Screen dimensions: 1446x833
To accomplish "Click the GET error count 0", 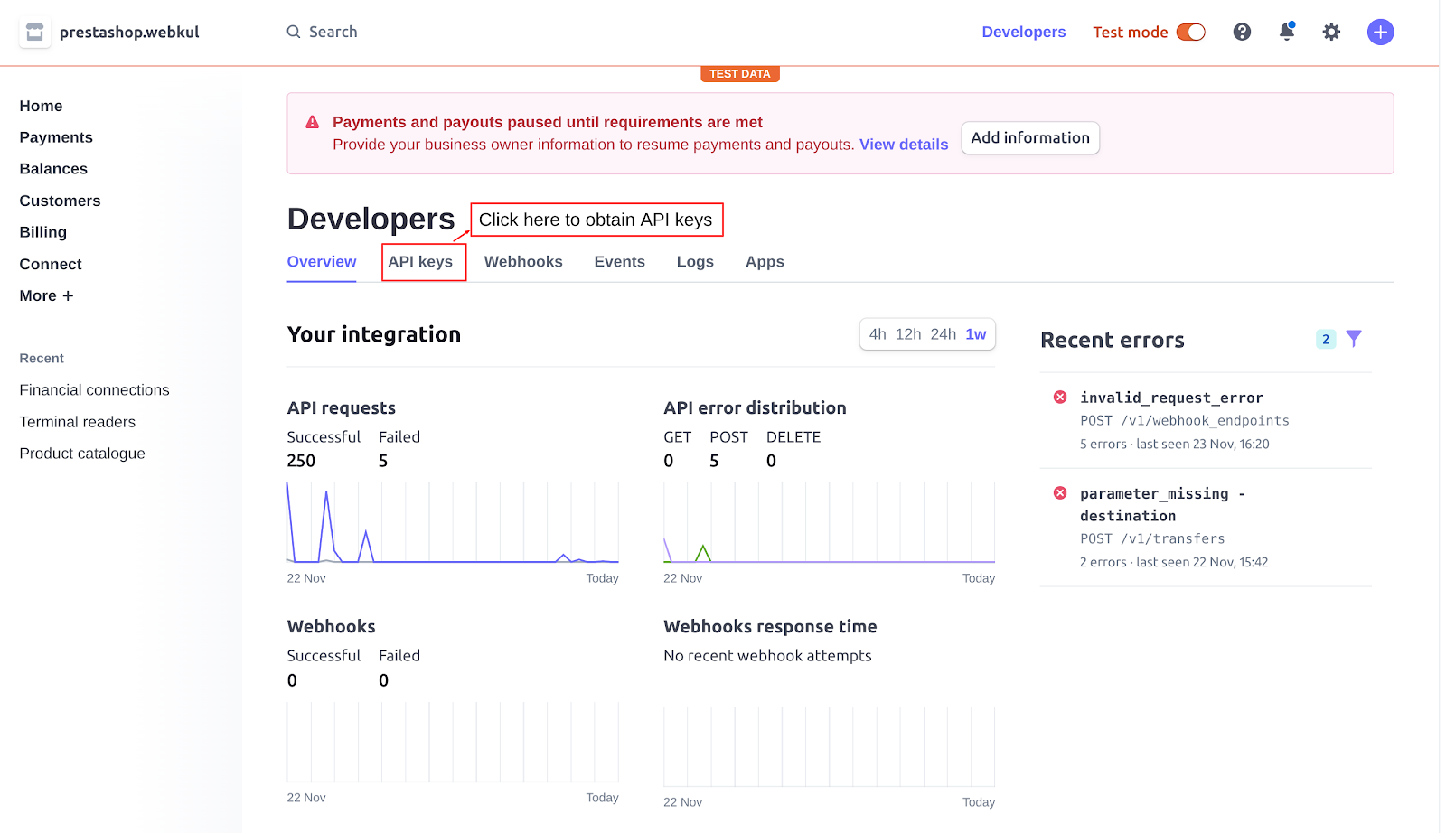I will pos(668,461).
